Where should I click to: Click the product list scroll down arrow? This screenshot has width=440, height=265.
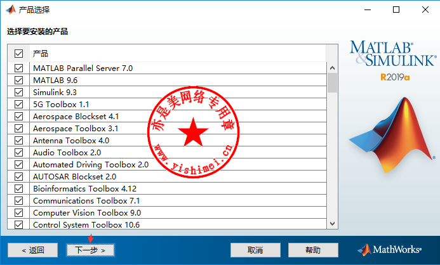333,224
